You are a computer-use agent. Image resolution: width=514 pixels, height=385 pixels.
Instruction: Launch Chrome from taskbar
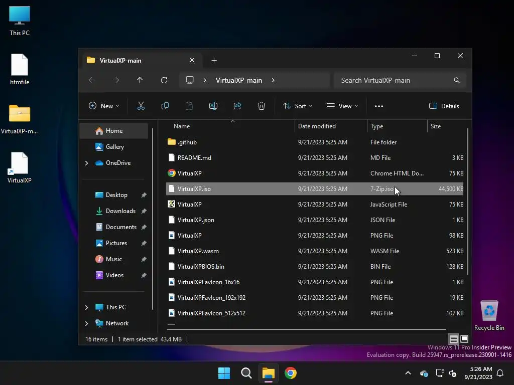[x=291, y=373]
